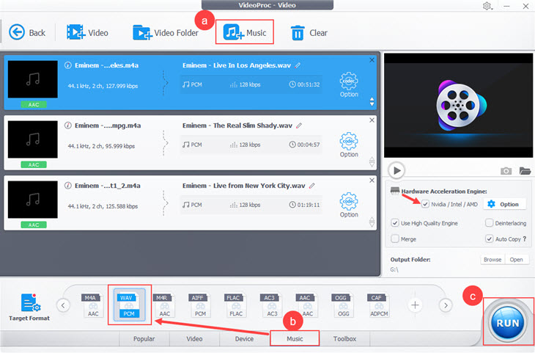Import a Video Folder
Viewport: 535px width, 353px height.
(166, 33)
